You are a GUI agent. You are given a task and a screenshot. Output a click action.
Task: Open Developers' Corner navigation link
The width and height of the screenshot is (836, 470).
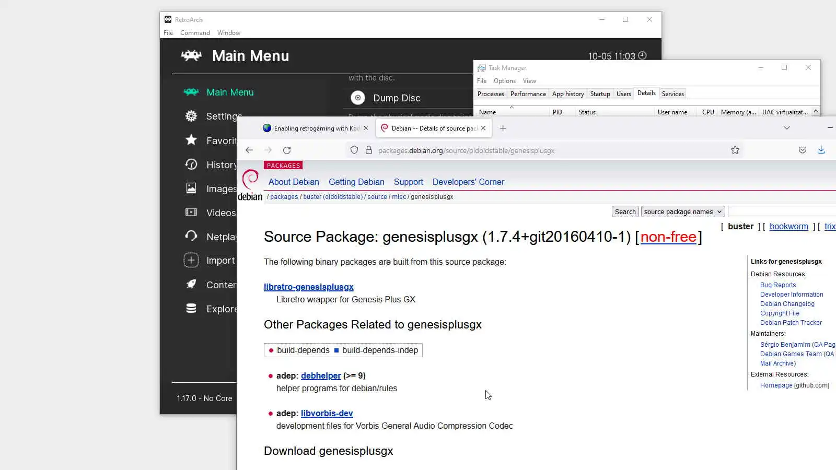(x=468, y=182)
